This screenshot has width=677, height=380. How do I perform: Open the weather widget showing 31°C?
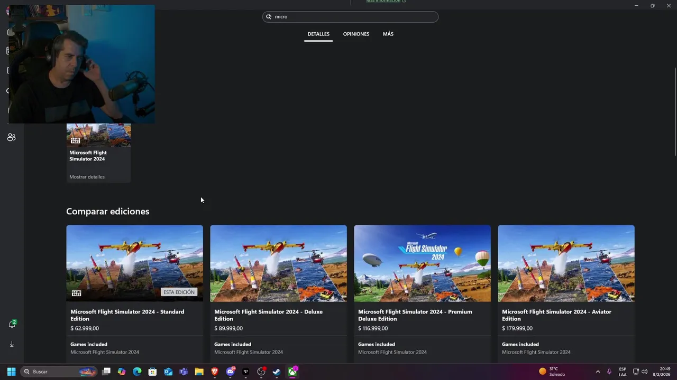pyautogui.click(x=552, y=372)
